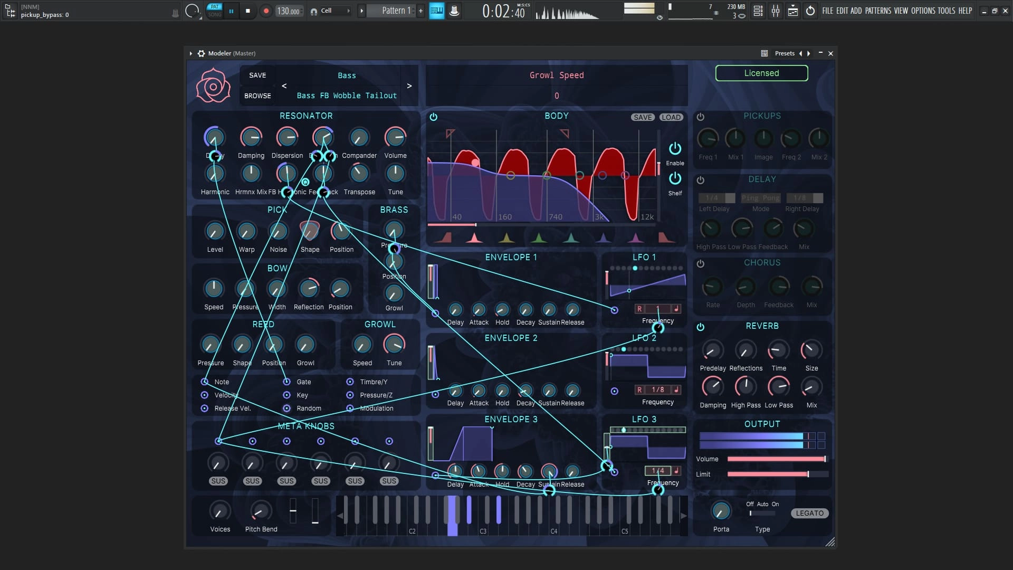Pause playback in the transport bar
The width and height of the screenshot is (1013, 570).
coord(231,11)
